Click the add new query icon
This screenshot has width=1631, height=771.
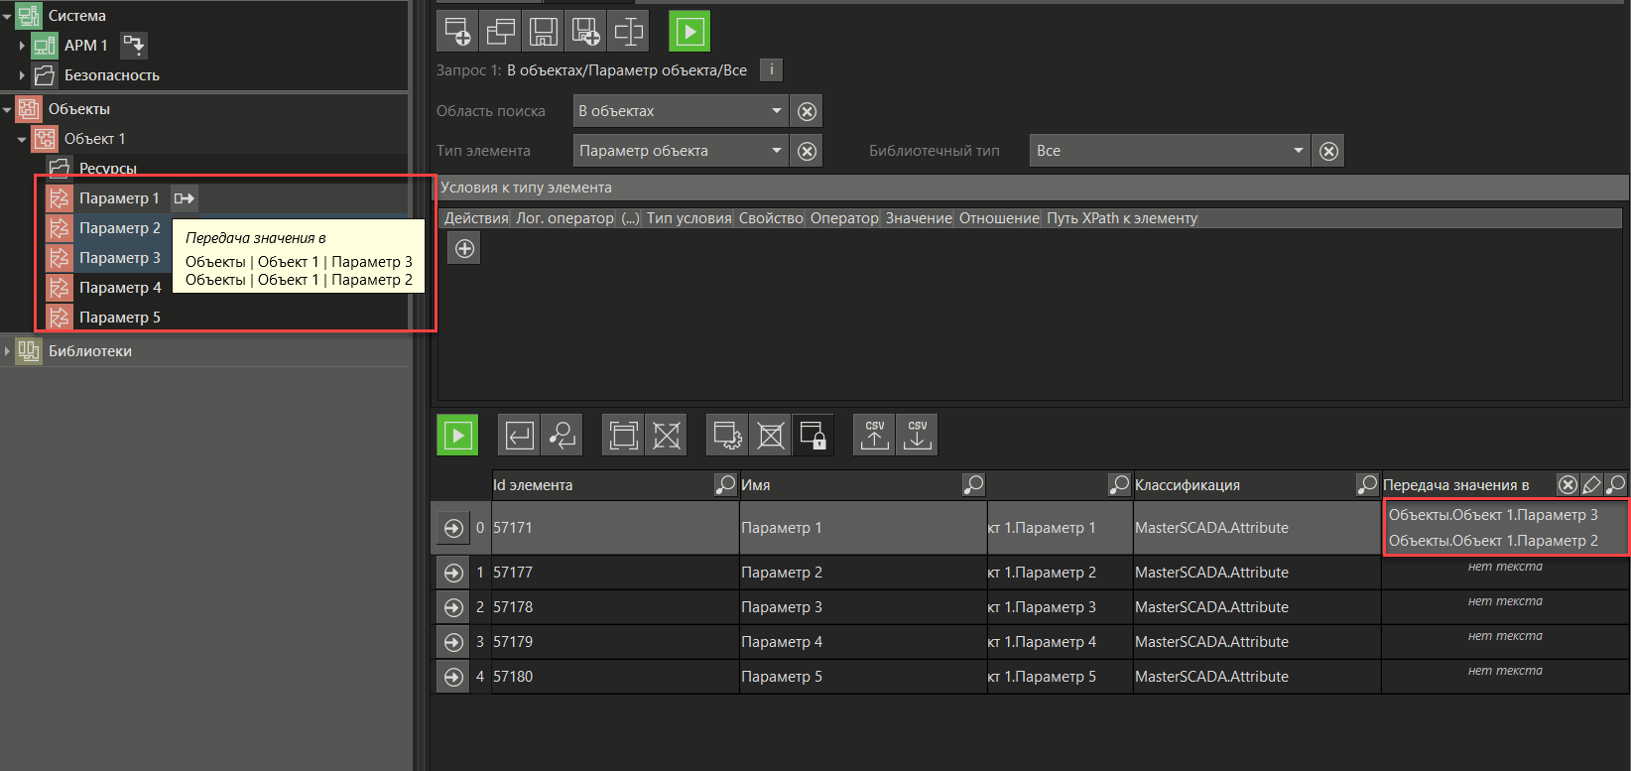pos(457,32)
